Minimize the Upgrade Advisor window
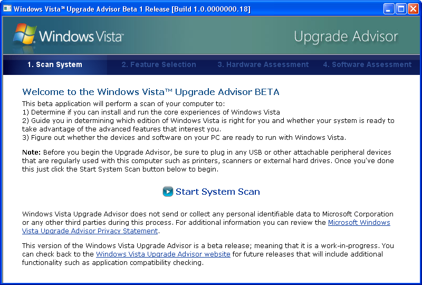 coord(389,9)
